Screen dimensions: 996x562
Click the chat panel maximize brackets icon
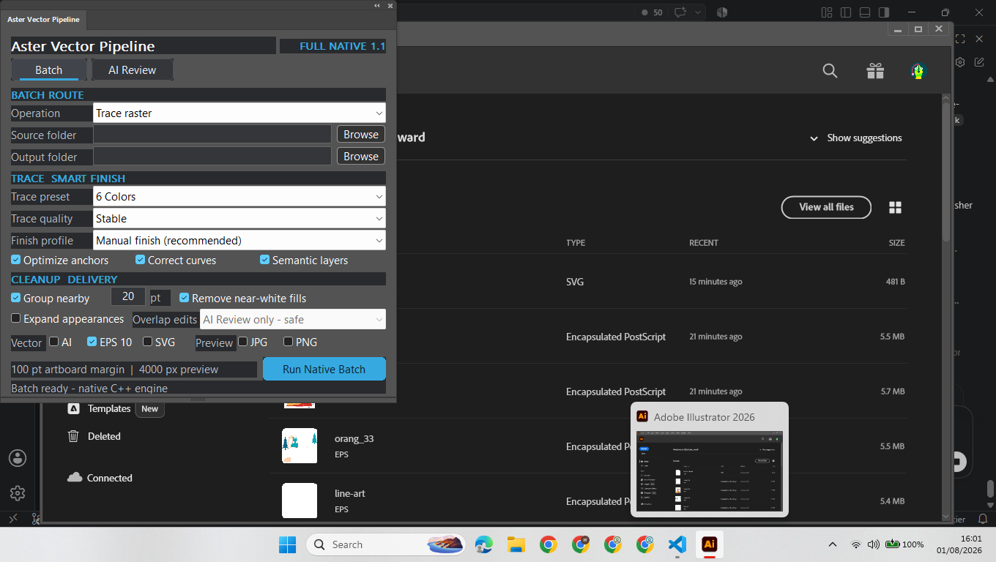[x=960, y=39]
